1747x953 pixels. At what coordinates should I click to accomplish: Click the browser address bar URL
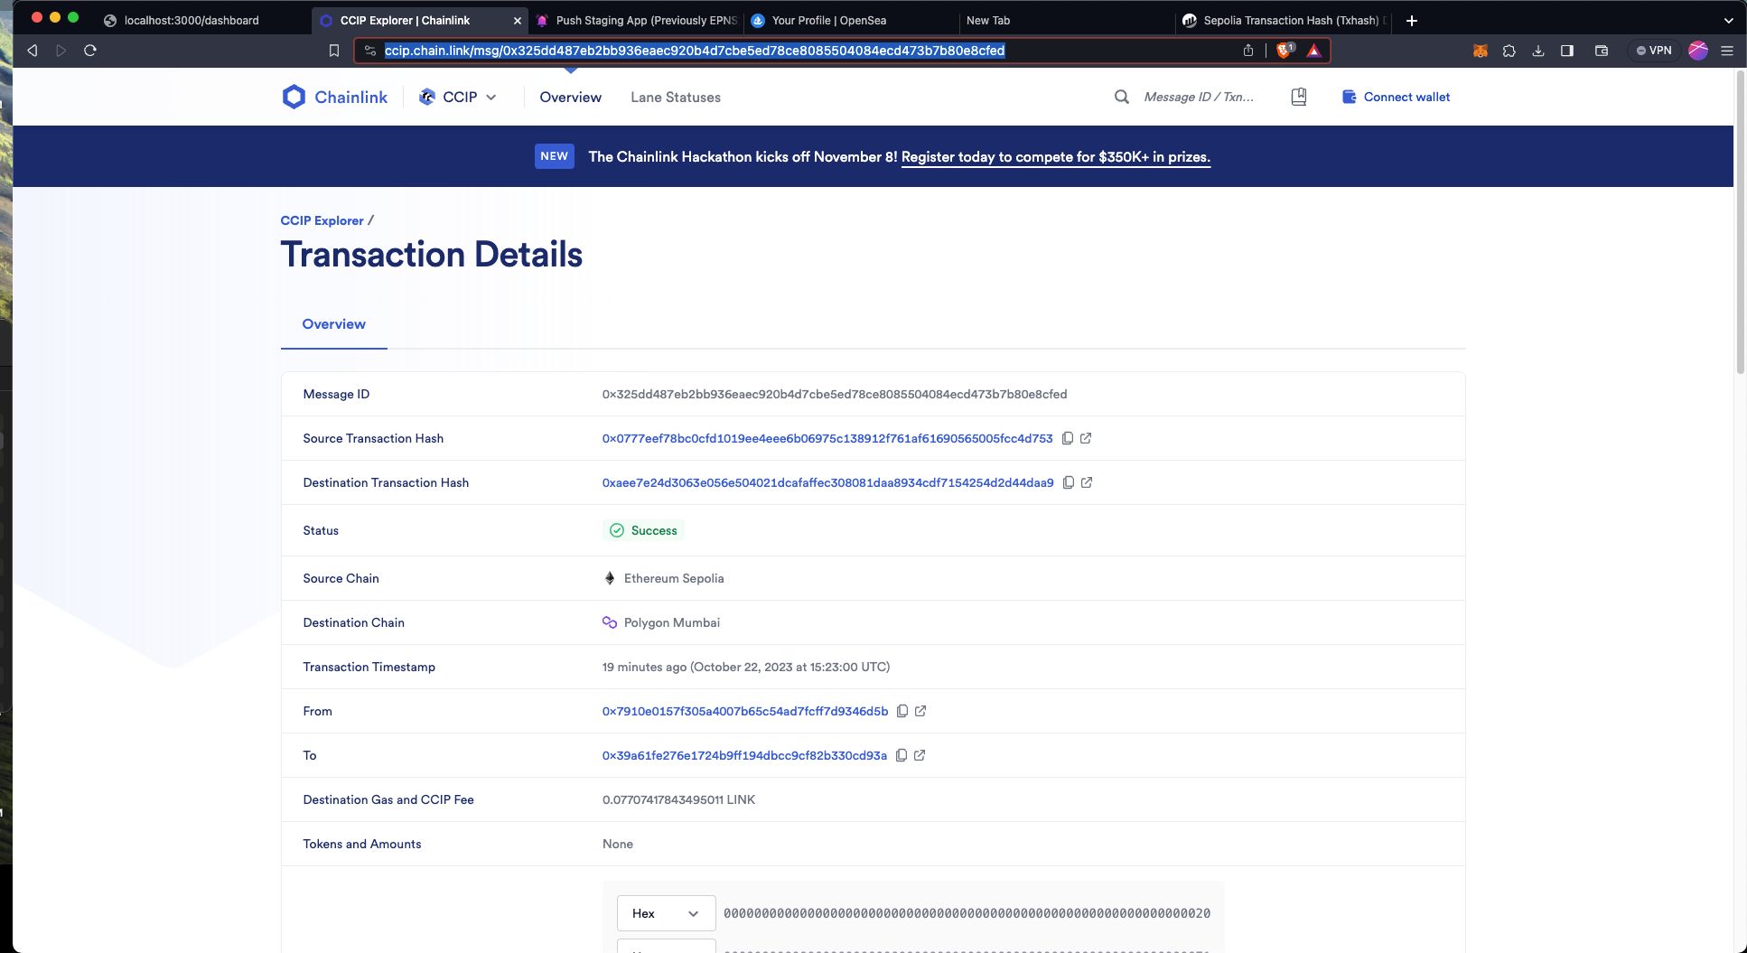pyautogui.click(x=694, y=51)
